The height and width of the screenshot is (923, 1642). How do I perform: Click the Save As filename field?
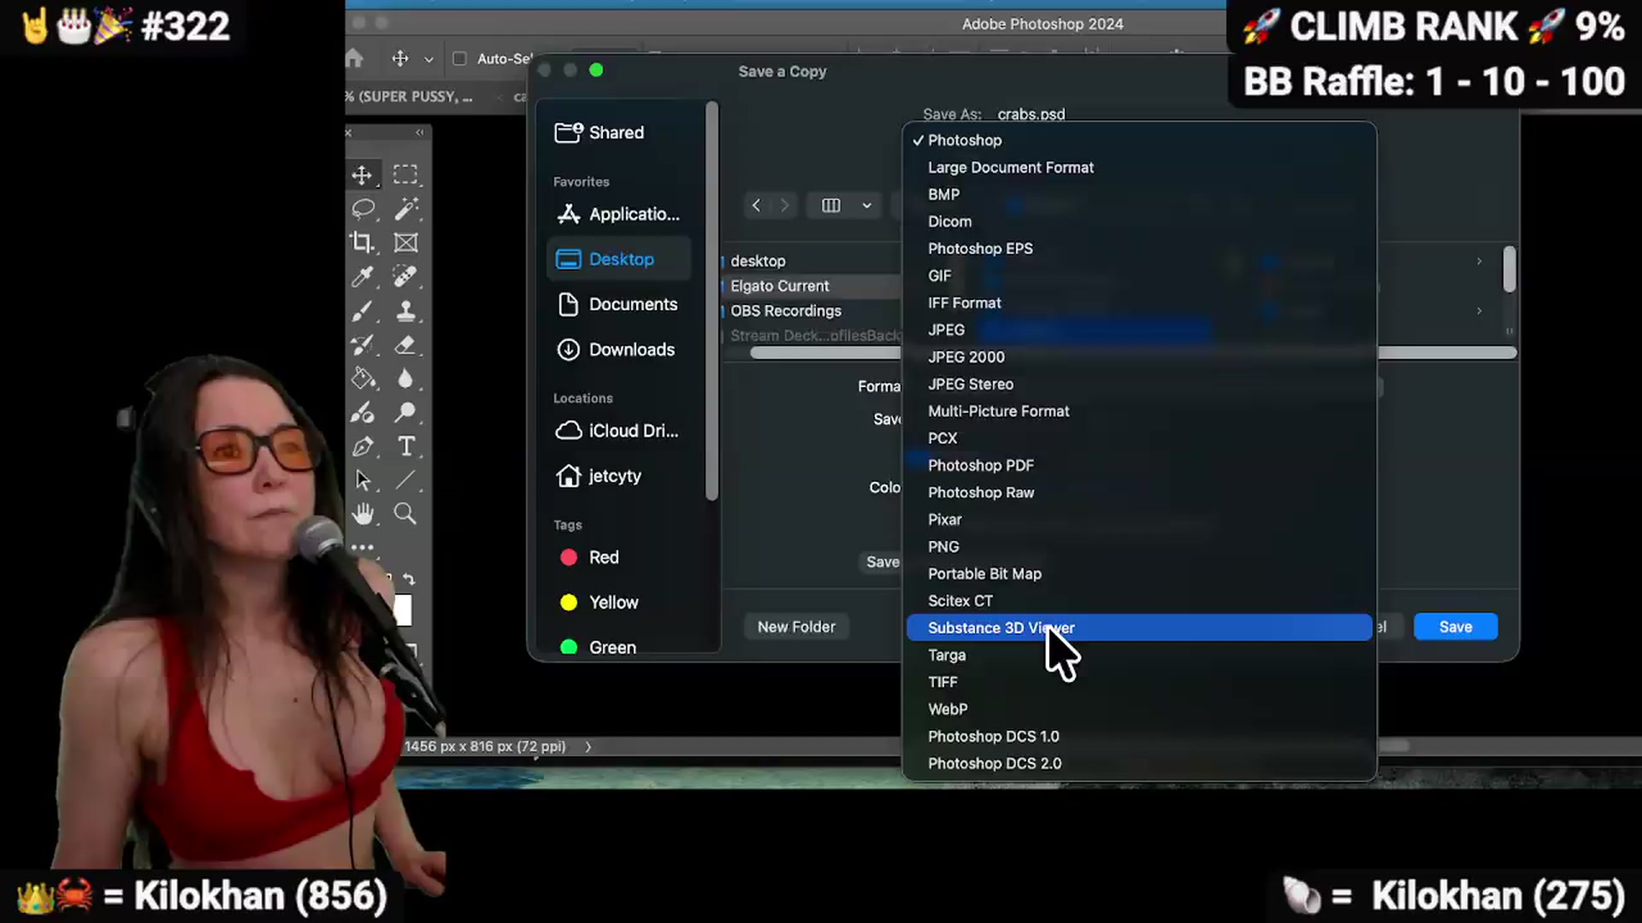point(1031,114)
